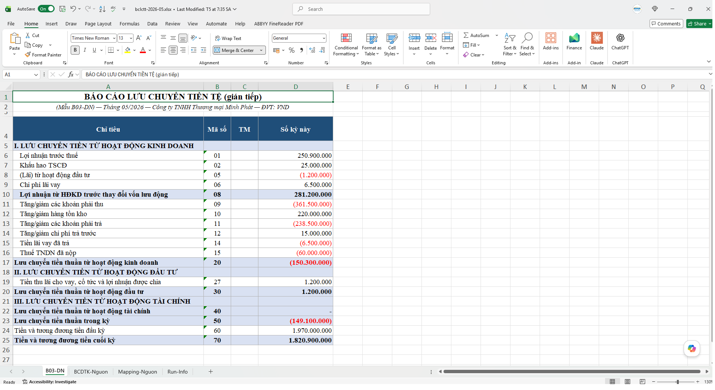Screen dimensions: 715x390
Task: Click the Claude add-in icon
Action: (x=597, y=38)
